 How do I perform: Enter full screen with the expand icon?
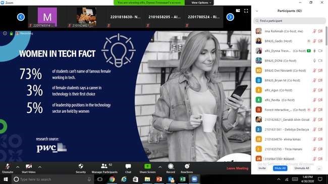[x=246, y=11]
